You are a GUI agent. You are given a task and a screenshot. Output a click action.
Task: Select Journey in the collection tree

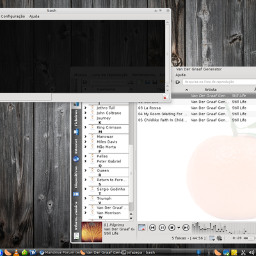pyautogui.click(x=104, y=118)
